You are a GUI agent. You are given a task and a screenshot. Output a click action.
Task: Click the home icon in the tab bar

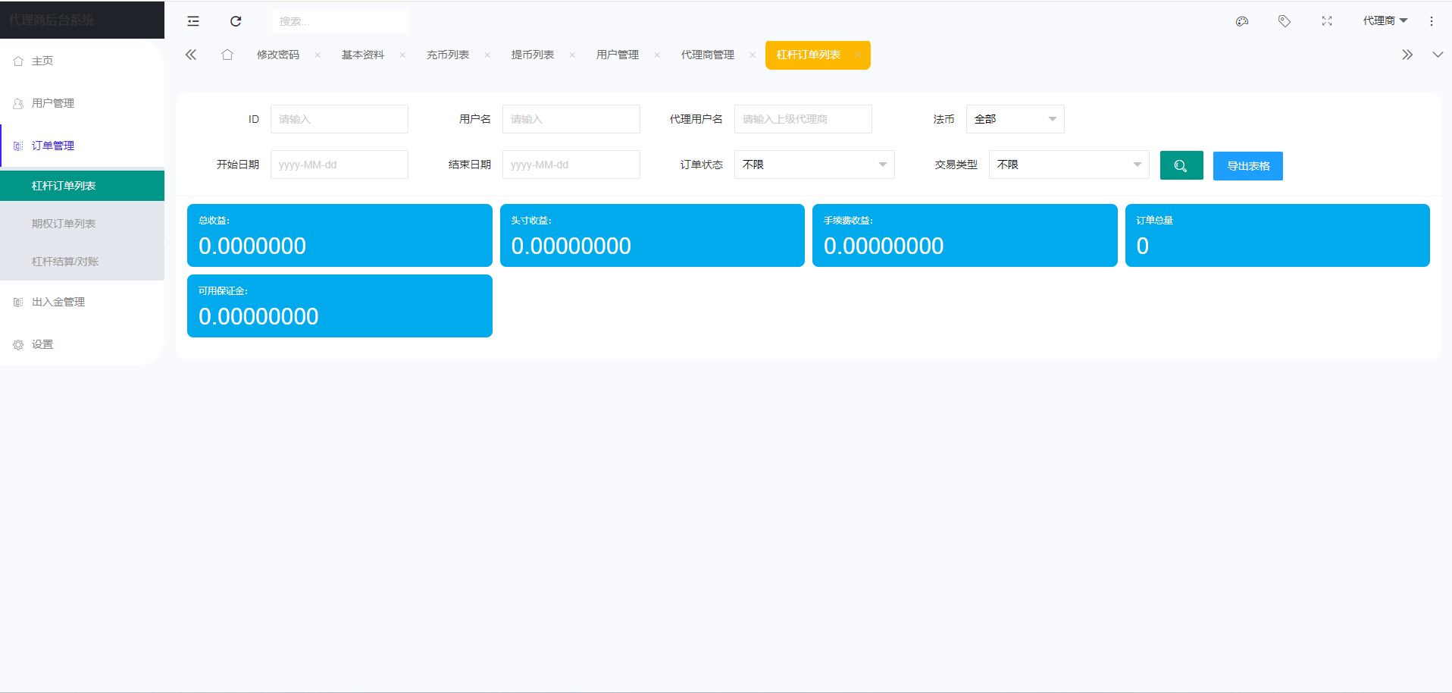(x=227, y=55)
